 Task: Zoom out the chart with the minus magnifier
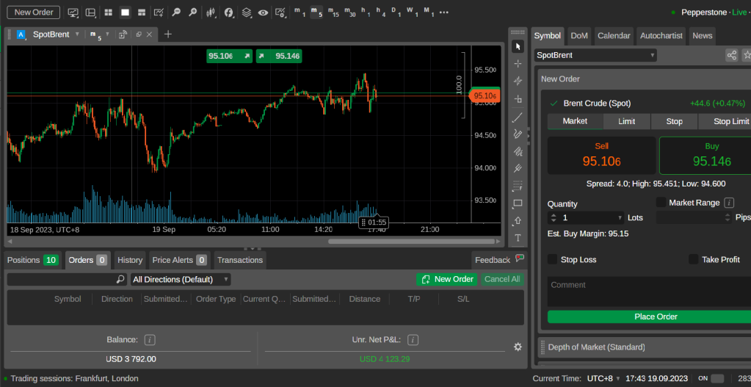[x=176, y=12]
